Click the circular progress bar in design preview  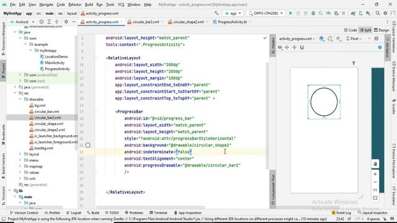click(x=324, y=102)
